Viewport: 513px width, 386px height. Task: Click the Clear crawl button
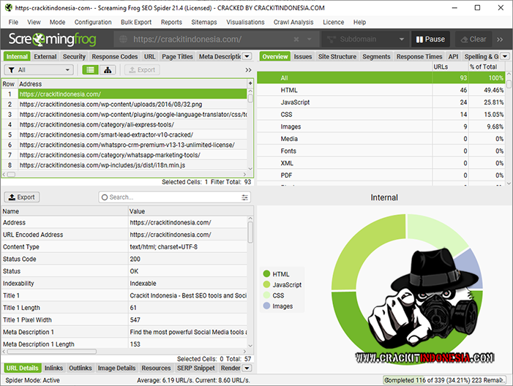[x=473, y=39]
